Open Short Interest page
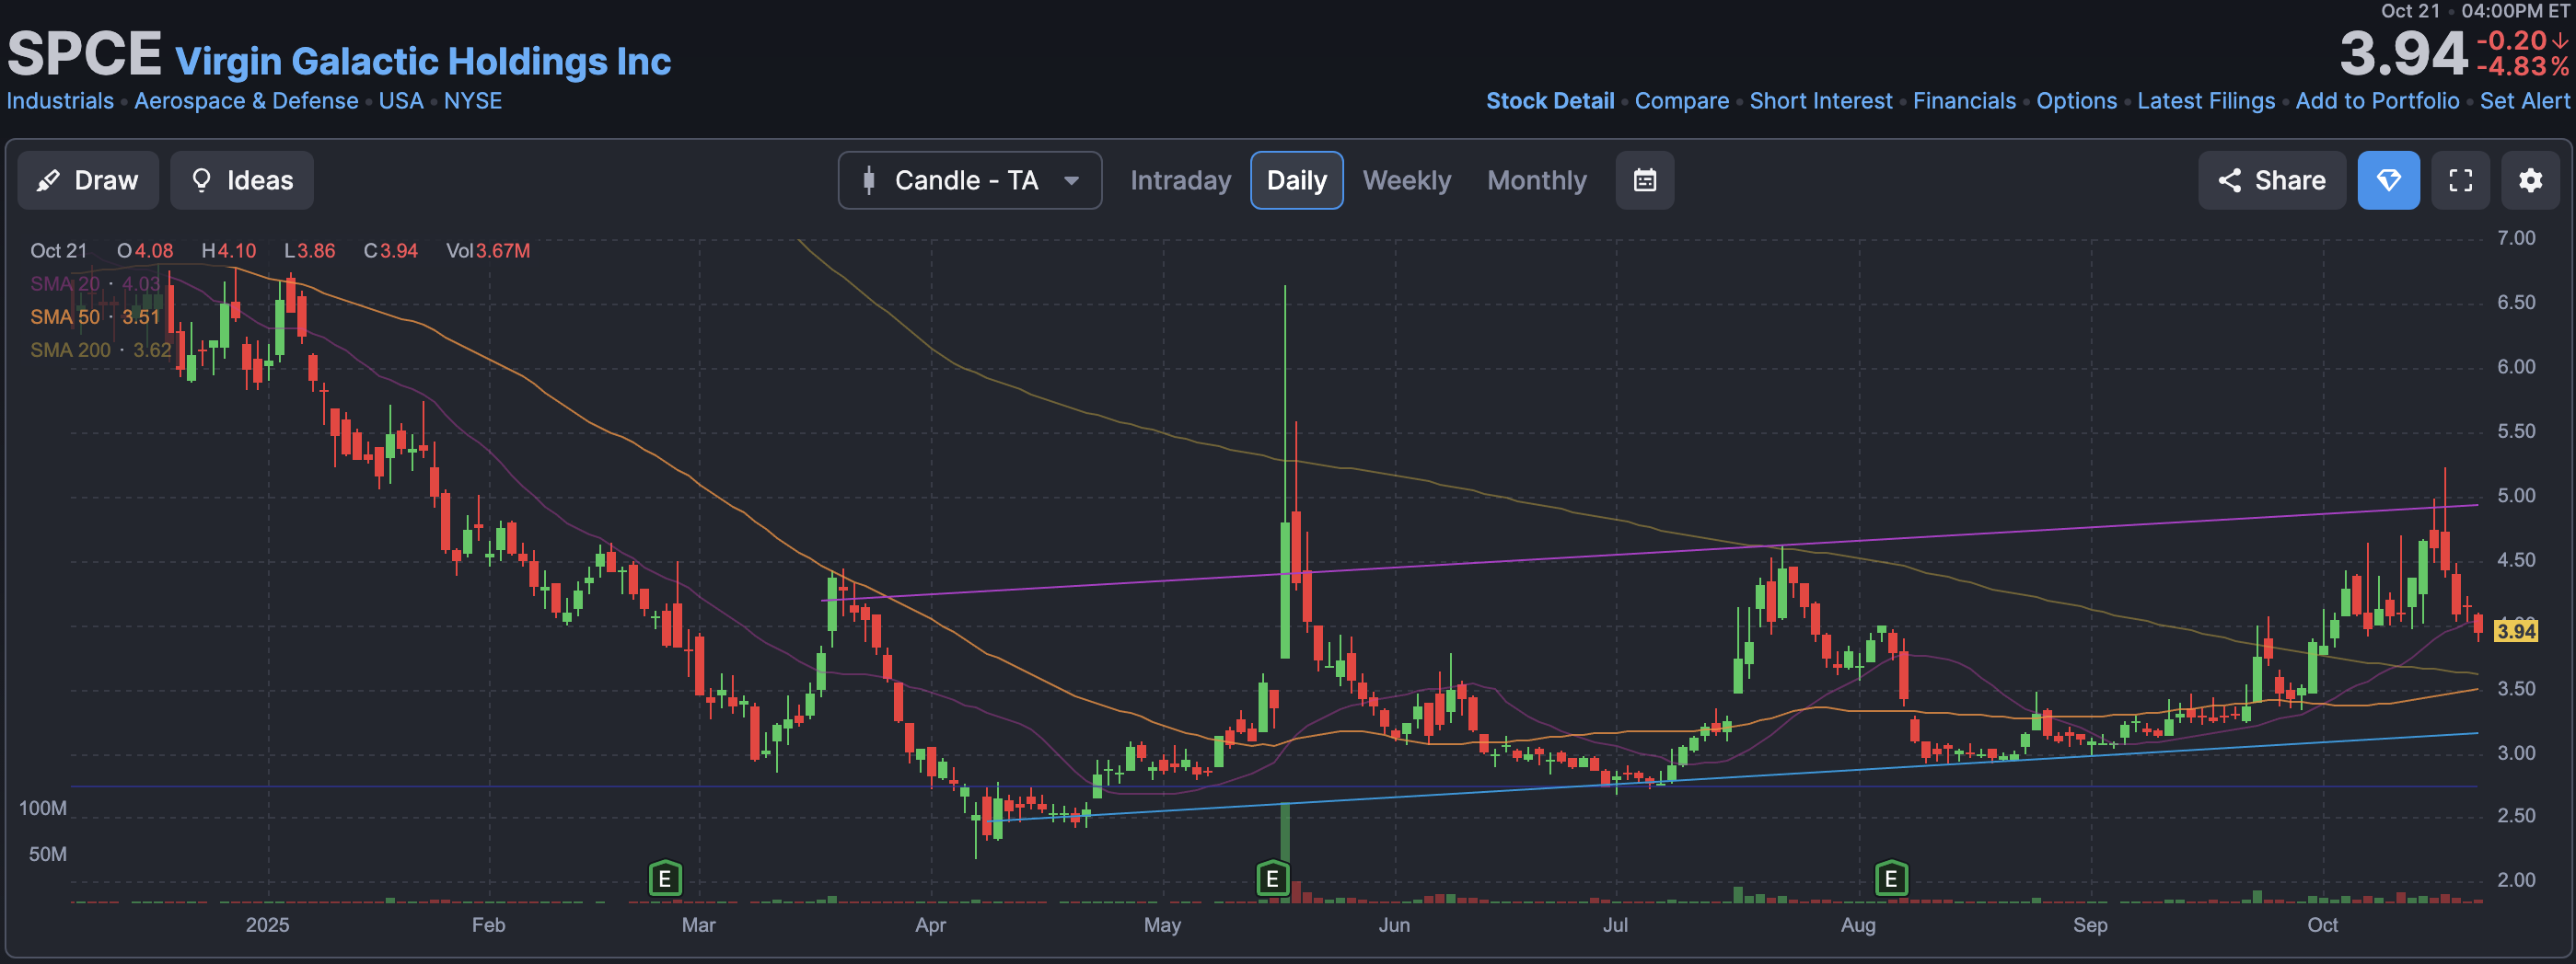 (x=1821, y=101)
